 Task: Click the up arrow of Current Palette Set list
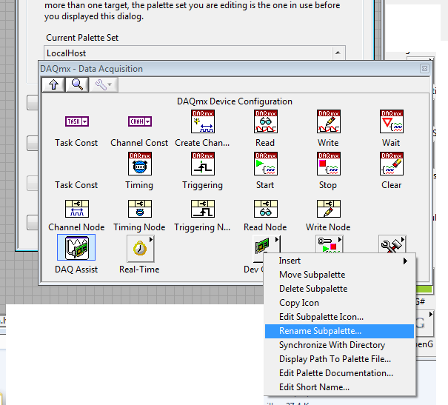(x=338, y=53)
